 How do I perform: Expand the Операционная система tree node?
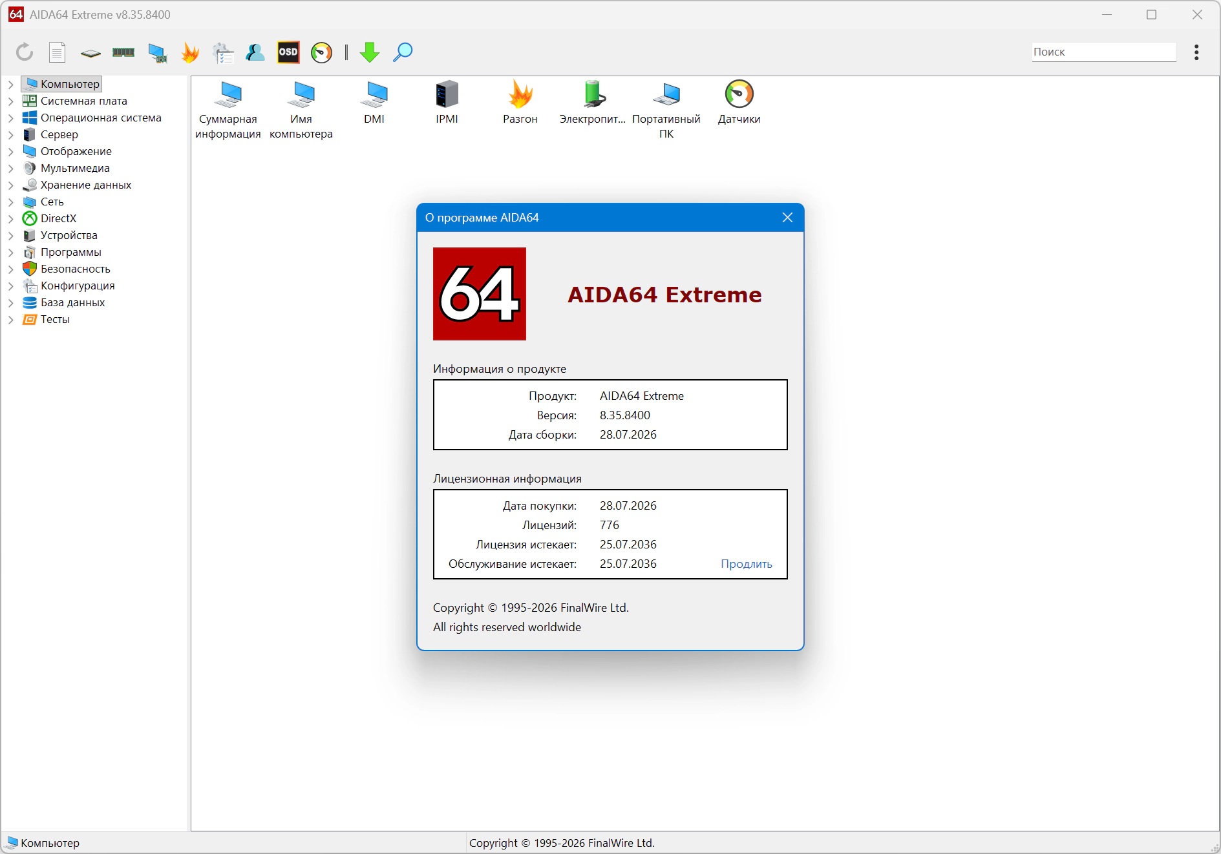tap(11, 118)
